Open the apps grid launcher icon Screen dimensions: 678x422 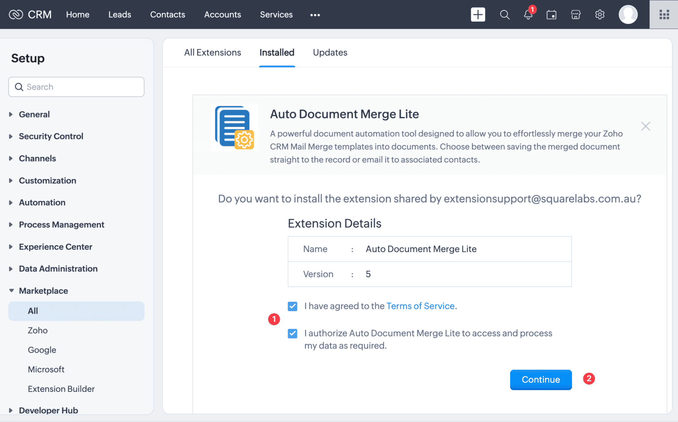pyautogui.click(x=664, y=15)
